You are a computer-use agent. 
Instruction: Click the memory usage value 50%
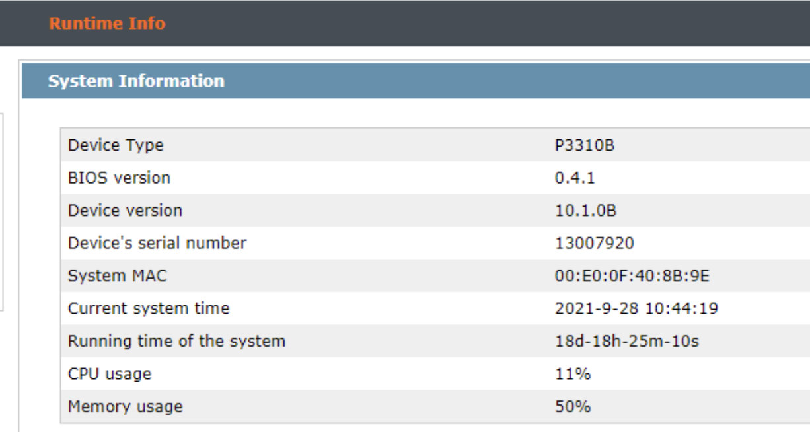pos(573,406)
